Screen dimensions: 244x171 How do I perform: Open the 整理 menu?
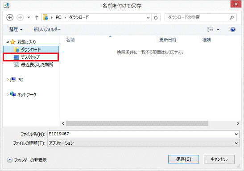click(x=16, y=29)
